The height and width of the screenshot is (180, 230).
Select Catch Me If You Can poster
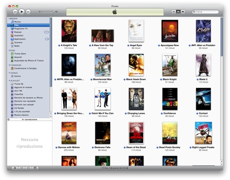click(x=103, y=99)
